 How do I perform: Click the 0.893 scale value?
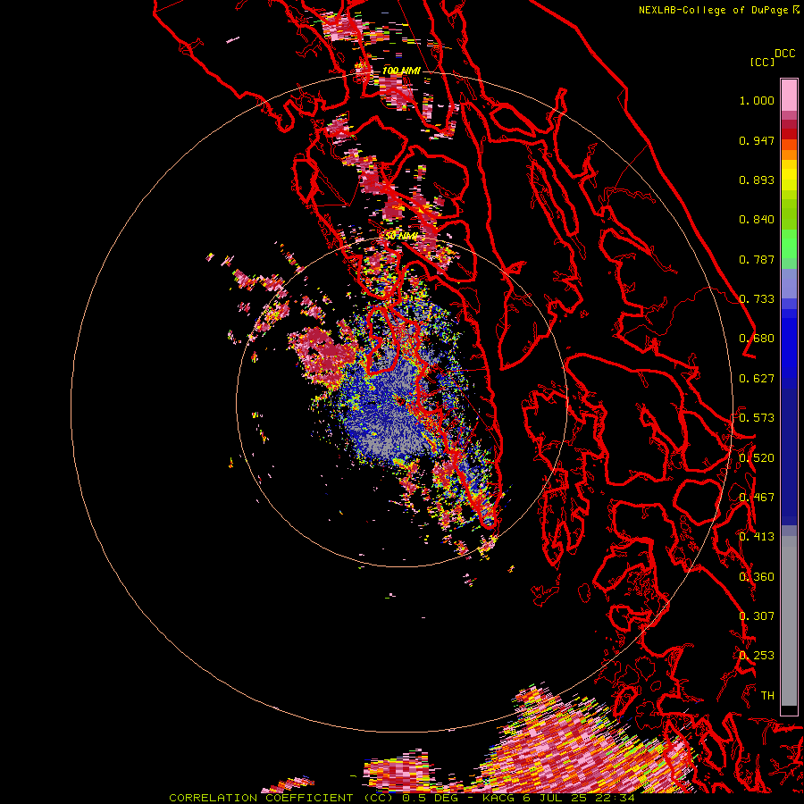757,180
